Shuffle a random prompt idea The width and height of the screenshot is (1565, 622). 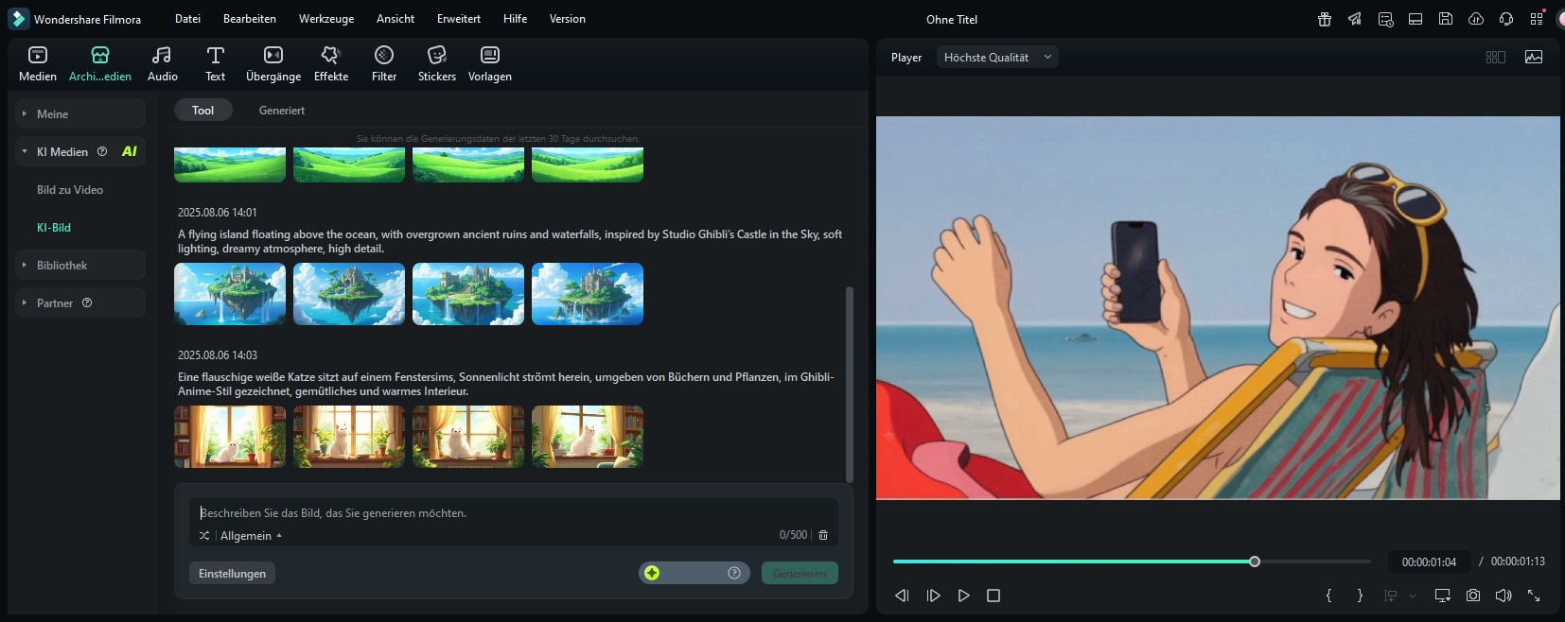[x=204, y=536]
